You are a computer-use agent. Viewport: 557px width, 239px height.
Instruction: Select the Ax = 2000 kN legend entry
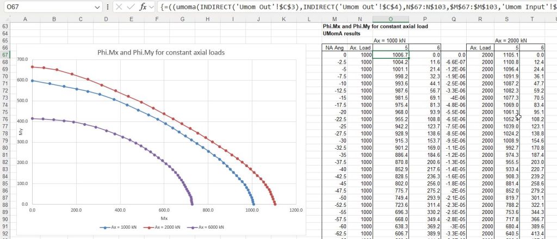tap(158, 226)
